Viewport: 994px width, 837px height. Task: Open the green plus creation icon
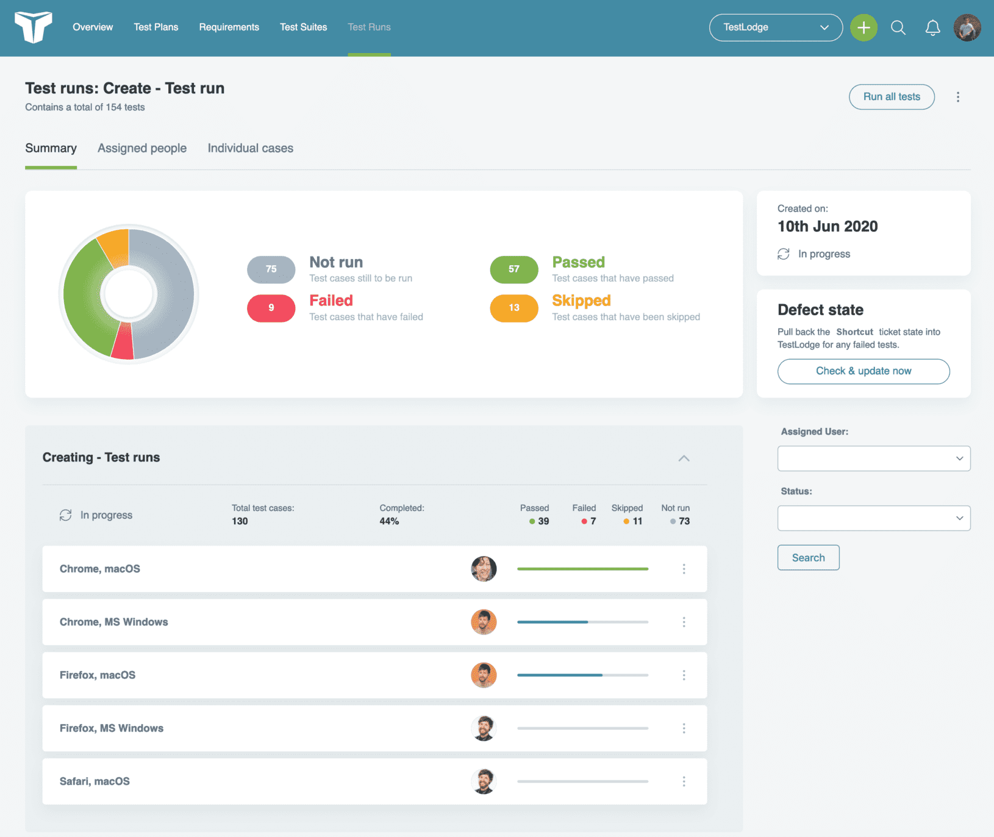[863, 27]
